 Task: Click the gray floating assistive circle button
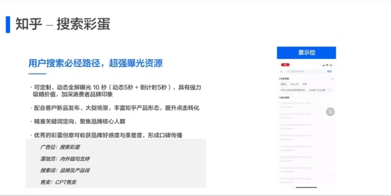[330, 112]
